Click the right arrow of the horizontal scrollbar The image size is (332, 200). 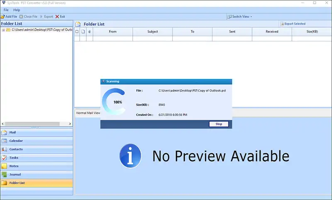[x=70, y=124]
